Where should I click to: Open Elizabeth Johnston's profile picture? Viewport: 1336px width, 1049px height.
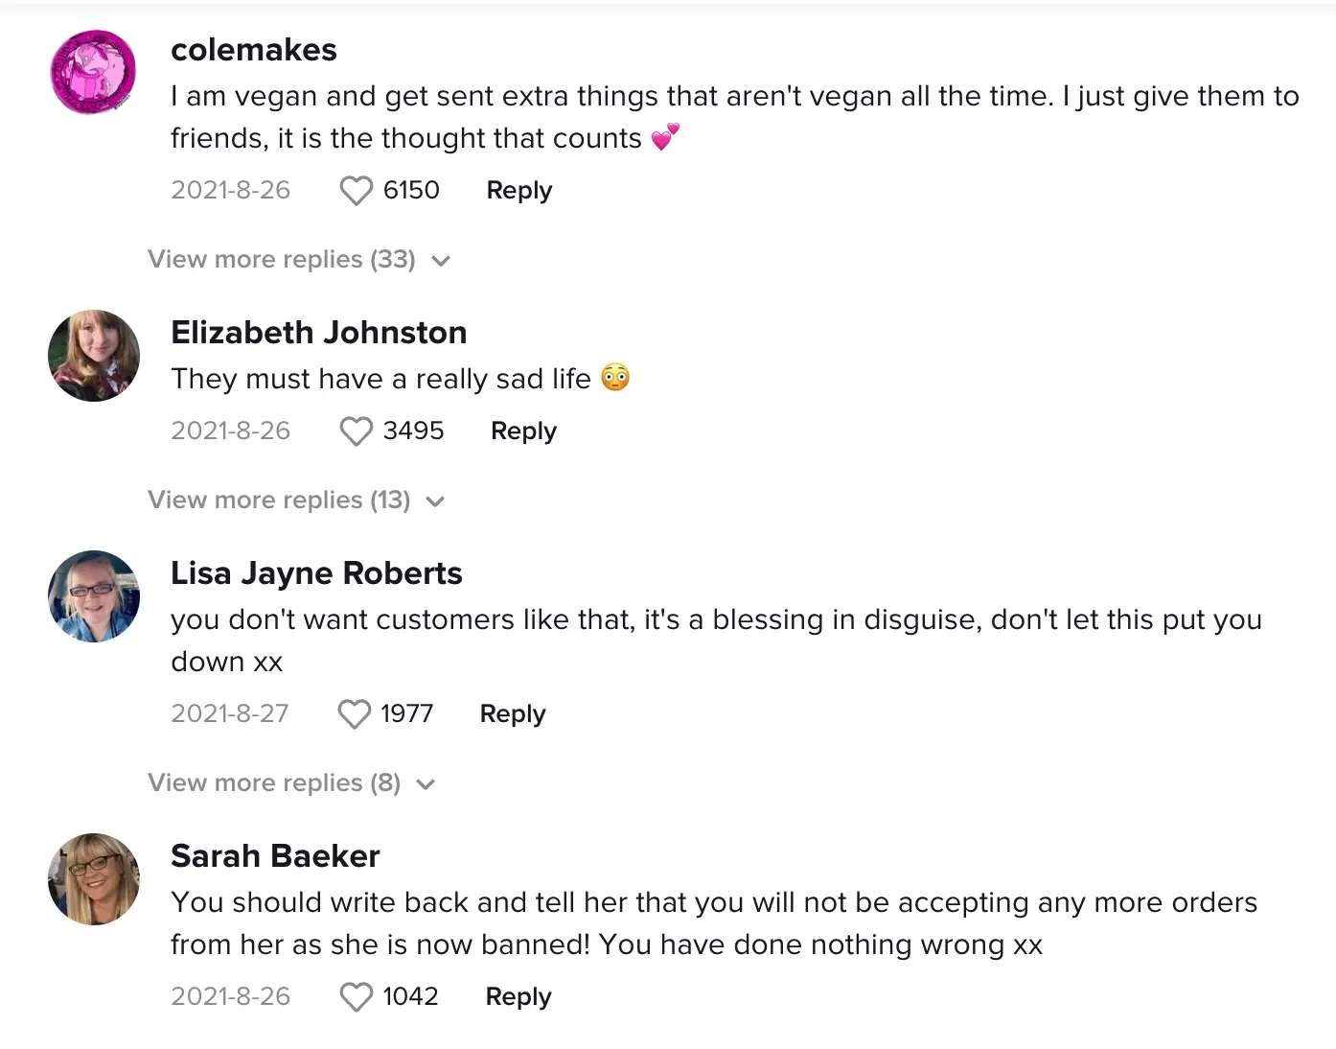pos(93,356)
